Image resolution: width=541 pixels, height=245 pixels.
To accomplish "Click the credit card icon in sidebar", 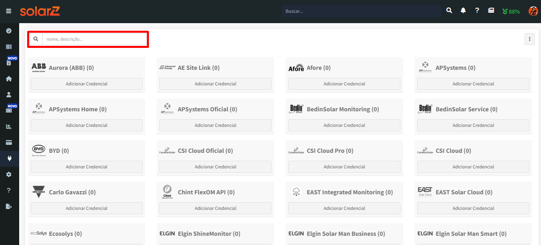I will click(9, 142).
